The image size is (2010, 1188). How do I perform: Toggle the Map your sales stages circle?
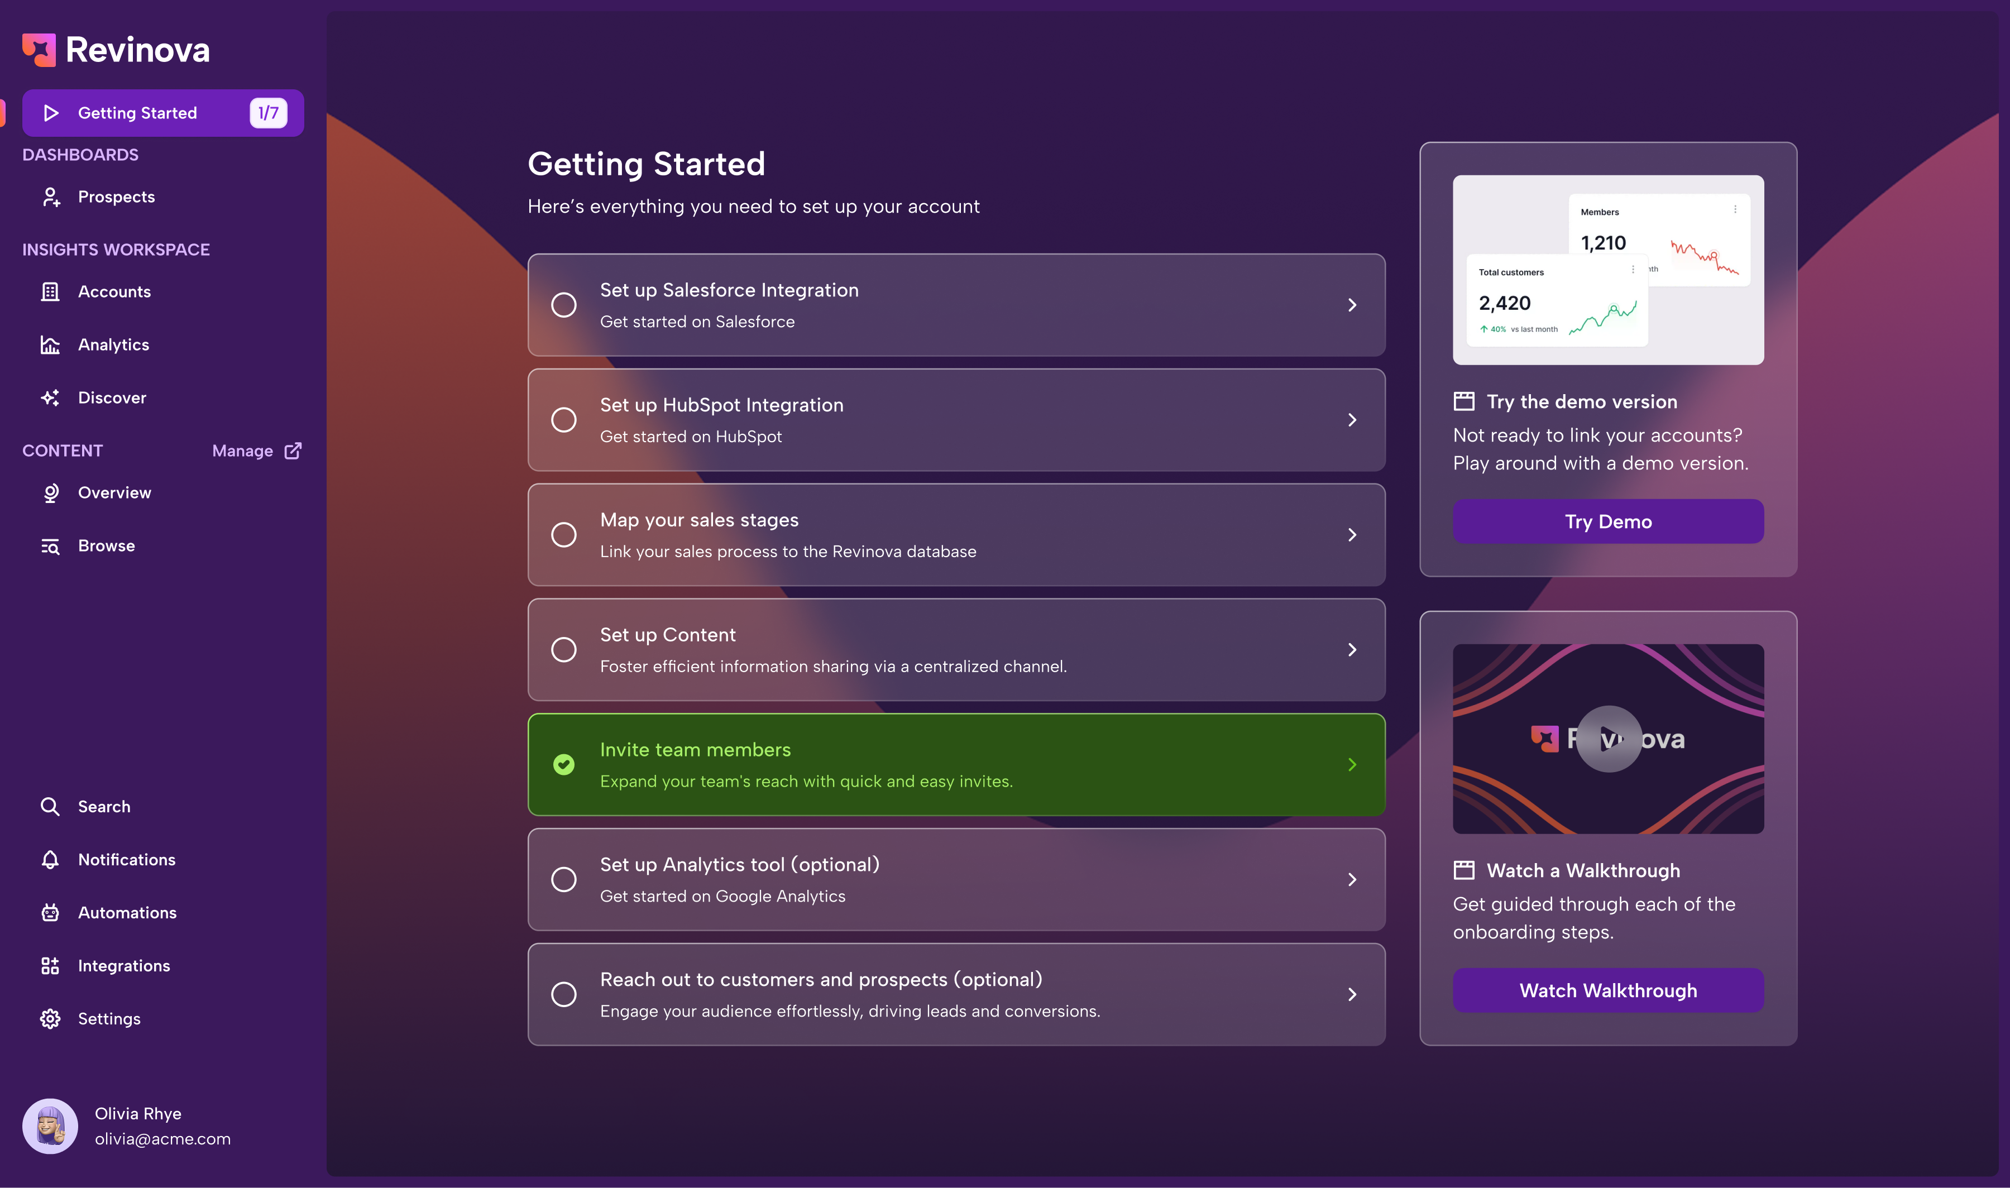(563, 535)
